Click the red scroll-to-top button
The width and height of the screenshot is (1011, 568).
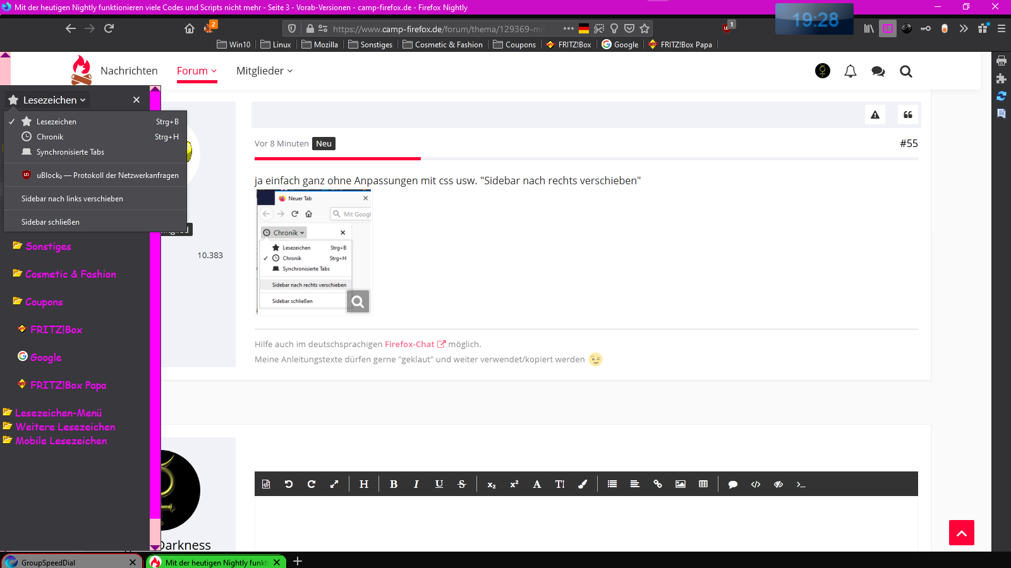click(x=962, y=533)
